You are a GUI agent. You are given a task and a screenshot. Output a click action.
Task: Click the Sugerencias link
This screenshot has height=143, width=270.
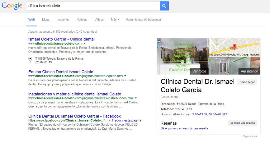250,136
